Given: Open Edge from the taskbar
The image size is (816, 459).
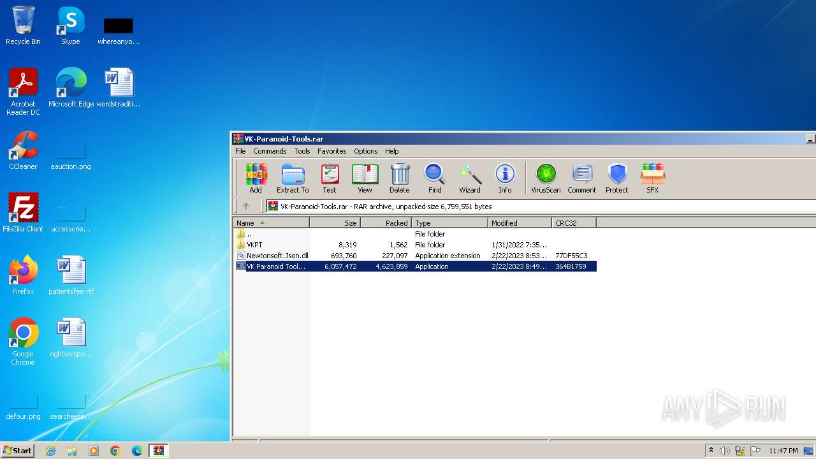Looking at the screenshot, I should tap(137, 451).
